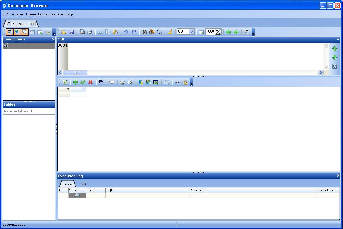Commit row edit with green checkmark

coord(83,82)
